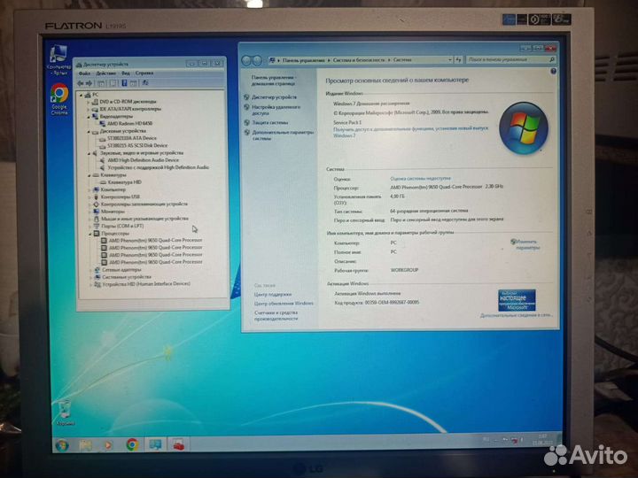Expand the Мониторы device category
This screenshot has height=478, width=638.
pos(89,212)
